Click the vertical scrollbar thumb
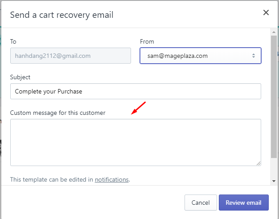This screenshot has height=219, width=279. [274, 97]
